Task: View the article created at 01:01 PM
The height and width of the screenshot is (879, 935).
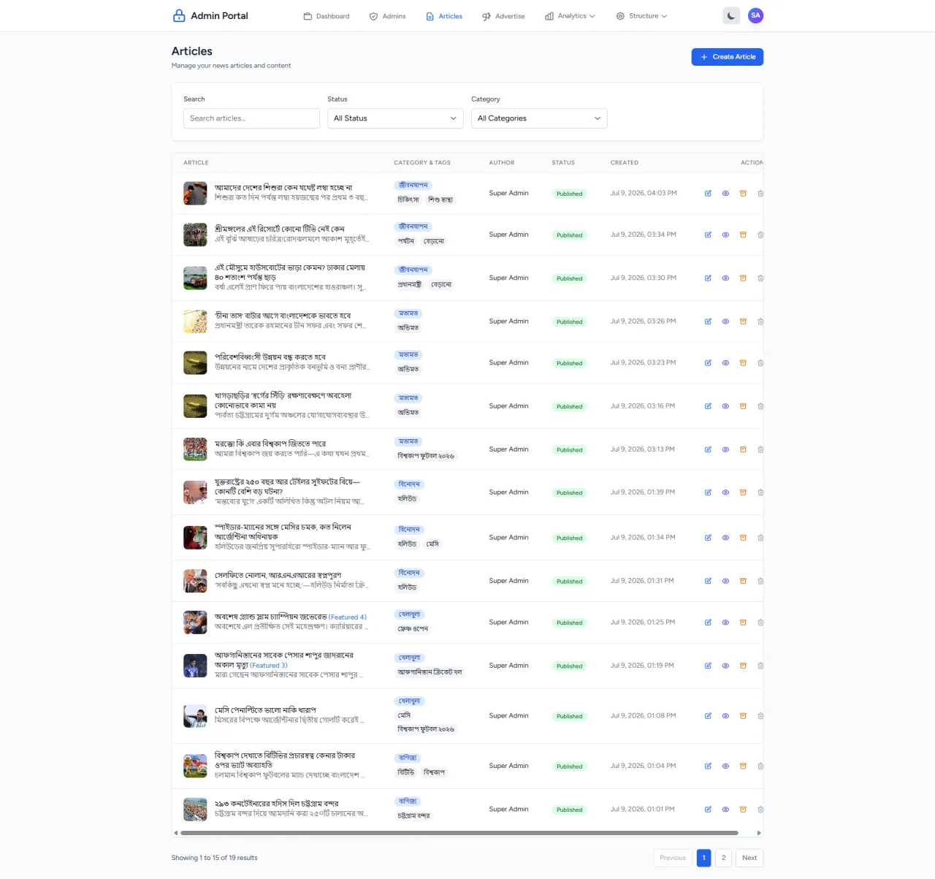Action: click(x=725, y=810)
